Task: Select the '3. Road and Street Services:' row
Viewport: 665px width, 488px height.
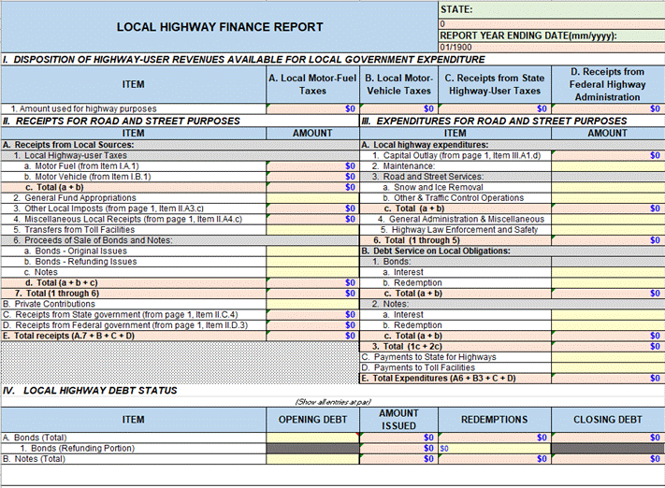Action: (512, 177)
